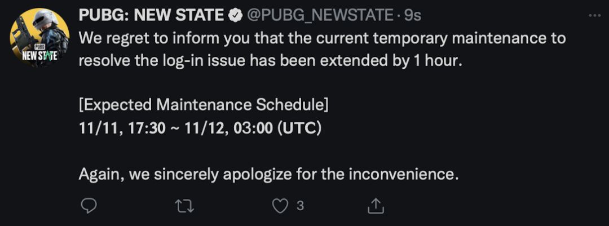Click the "We regret to inform you" line
The image size is (609, 226).
[x=321, y=38]
